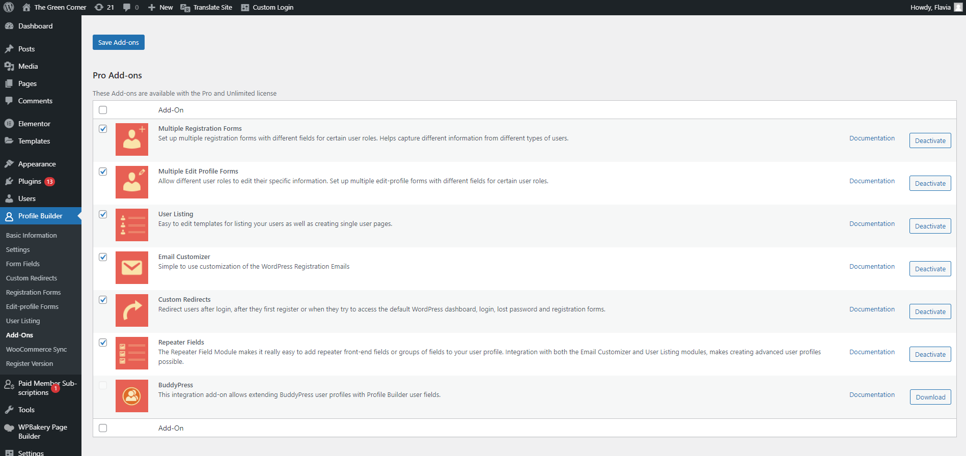Deactivate the Email Customizer add-on
Viewport: 966px width, 456px height.
click(x=930, y=269)
